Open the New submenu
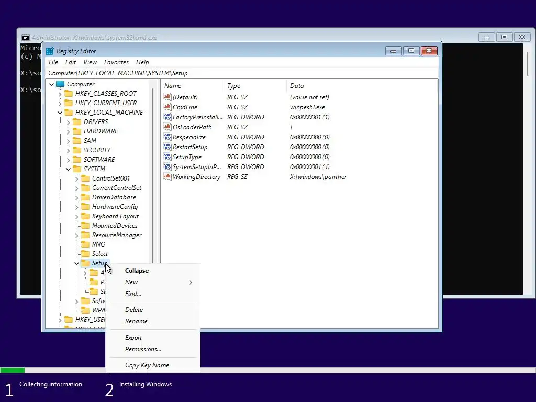The height and width of the screenshot is (402, 536). [x=153, y=282]
